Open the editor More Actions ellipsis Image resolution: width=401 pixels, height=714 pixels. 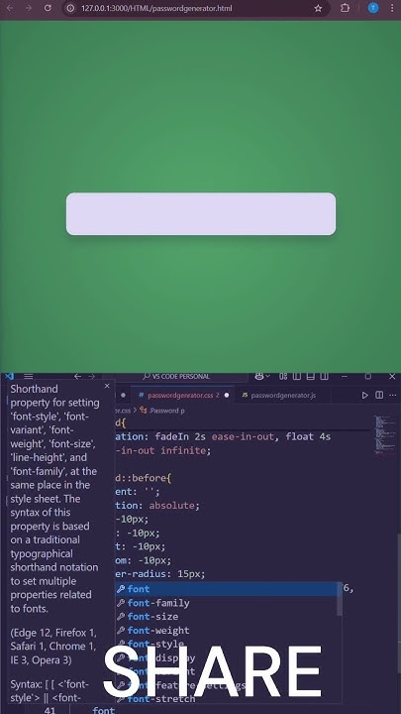pyautogui.click(x=392, y=396)
